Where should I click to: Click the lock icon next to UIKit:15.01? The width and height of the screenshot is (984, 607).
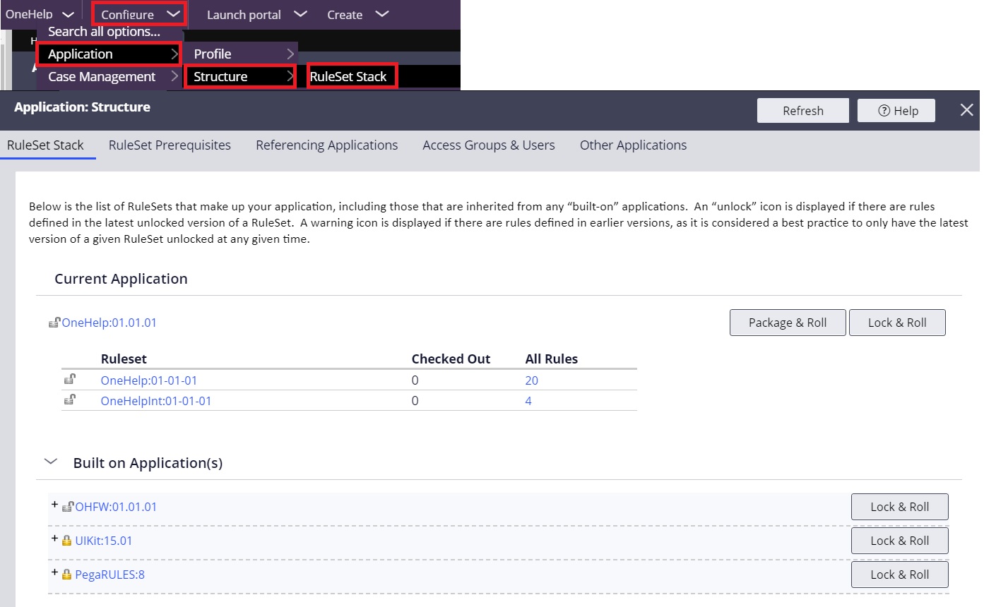66,540
